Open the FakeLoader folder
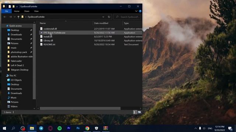This screenshot has width=236, height=132. coord(16,61)
